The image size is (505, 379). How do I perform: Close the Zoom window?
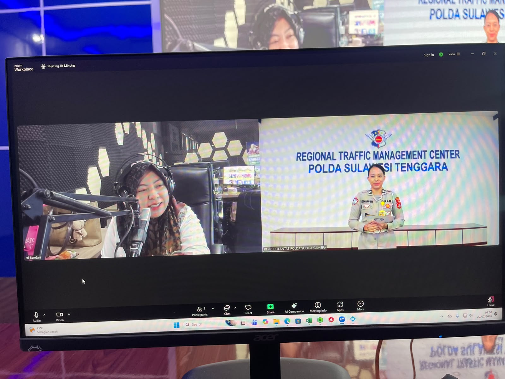coord(495,54)
